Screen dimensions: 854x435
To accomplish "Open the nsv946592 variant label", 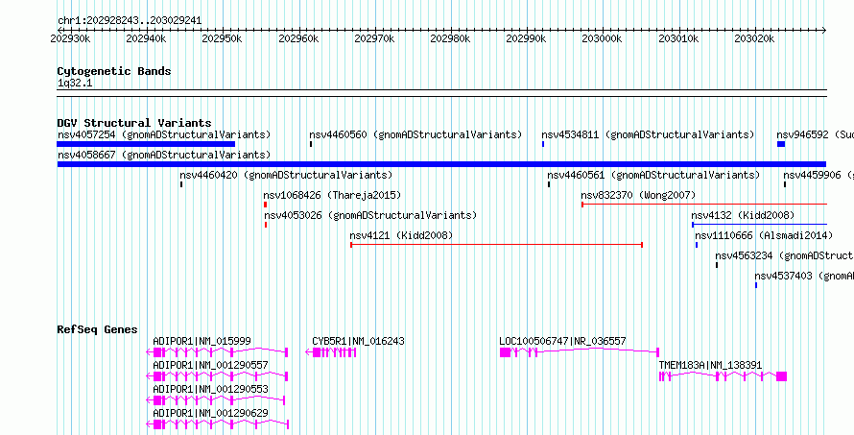I will tap(816, 134).
